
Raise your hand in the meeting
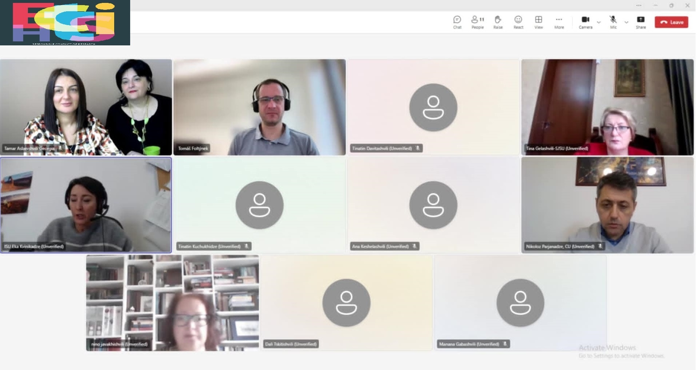pyautogui.click(x=498, y=22)
